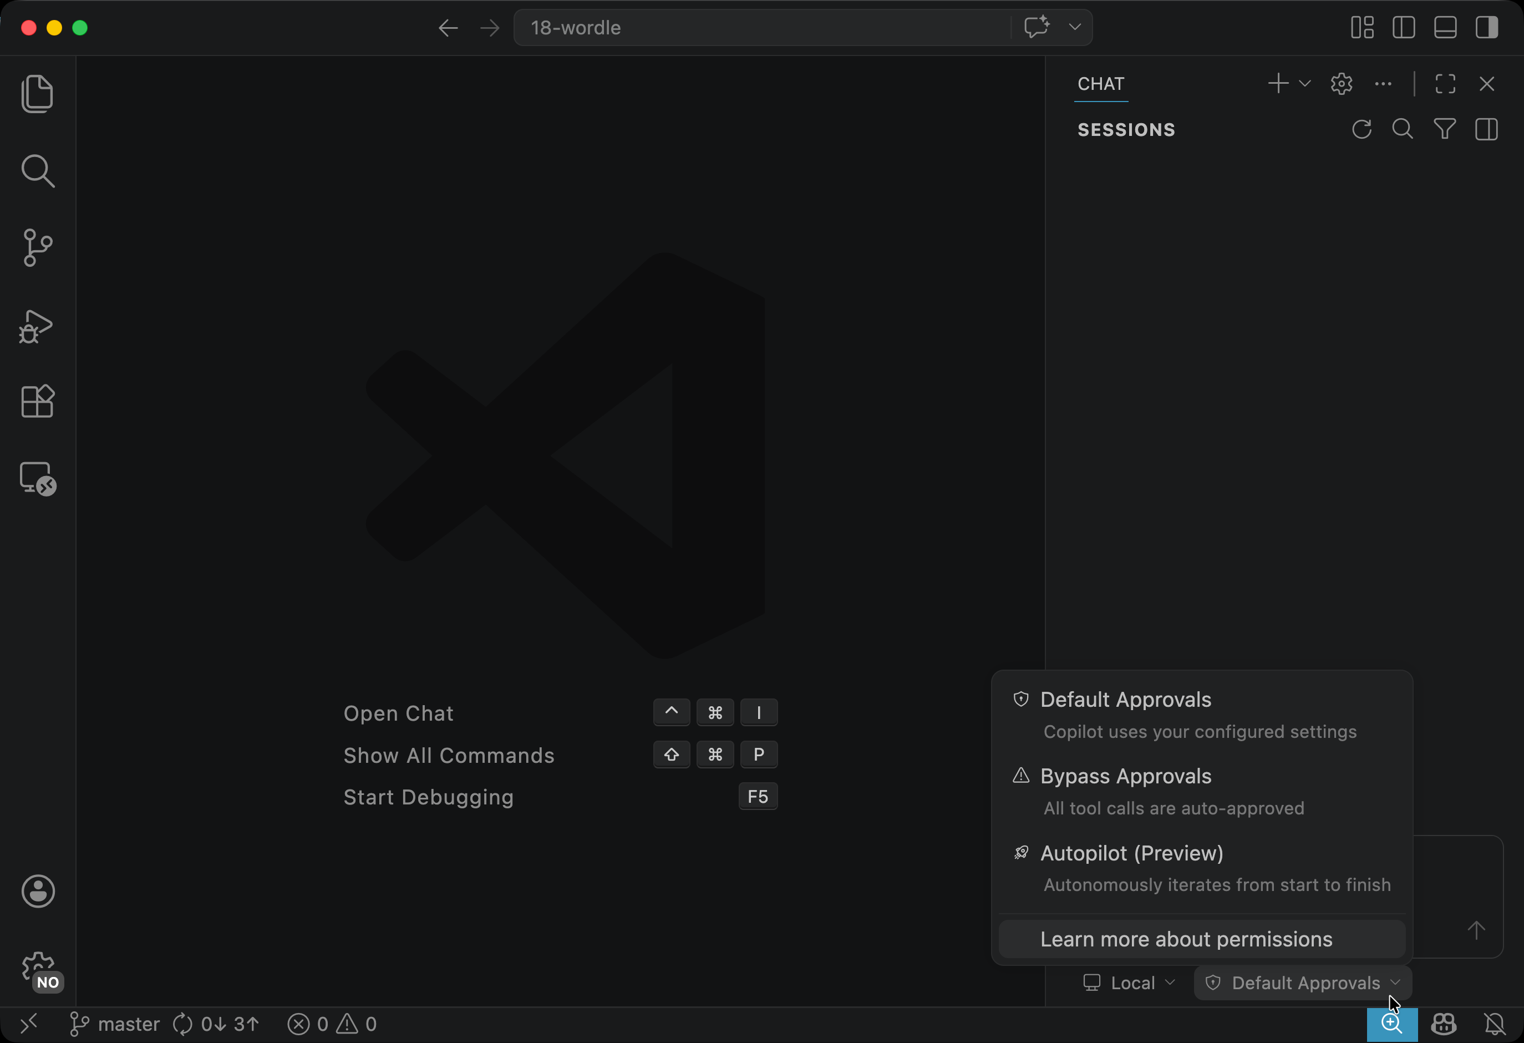Click the Default Approvals dropdown button

1302,983
